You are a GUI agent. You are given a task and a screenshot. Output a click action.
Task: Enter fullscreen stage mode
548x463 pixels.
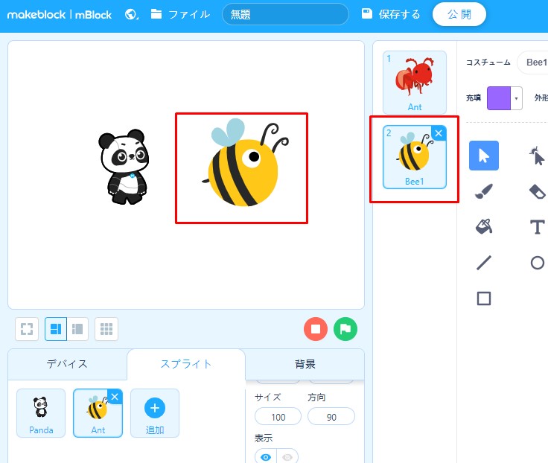[27, 329]
